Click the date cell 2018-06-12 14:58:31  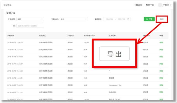[x=15, y=78]
